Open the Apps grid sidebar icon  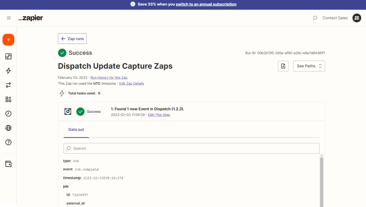(x=8, y=99)
